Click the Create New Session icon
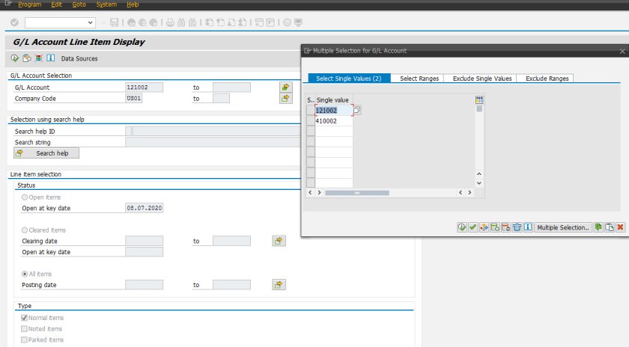 tap(259, 22)
